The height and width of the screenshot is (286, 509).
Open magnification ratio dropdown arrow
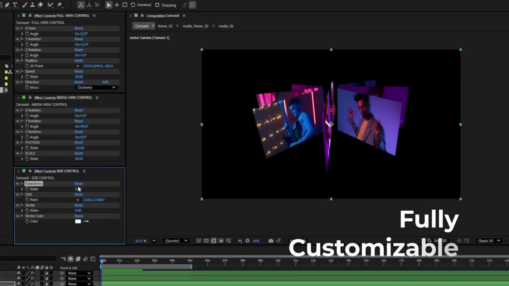point(153,241)
